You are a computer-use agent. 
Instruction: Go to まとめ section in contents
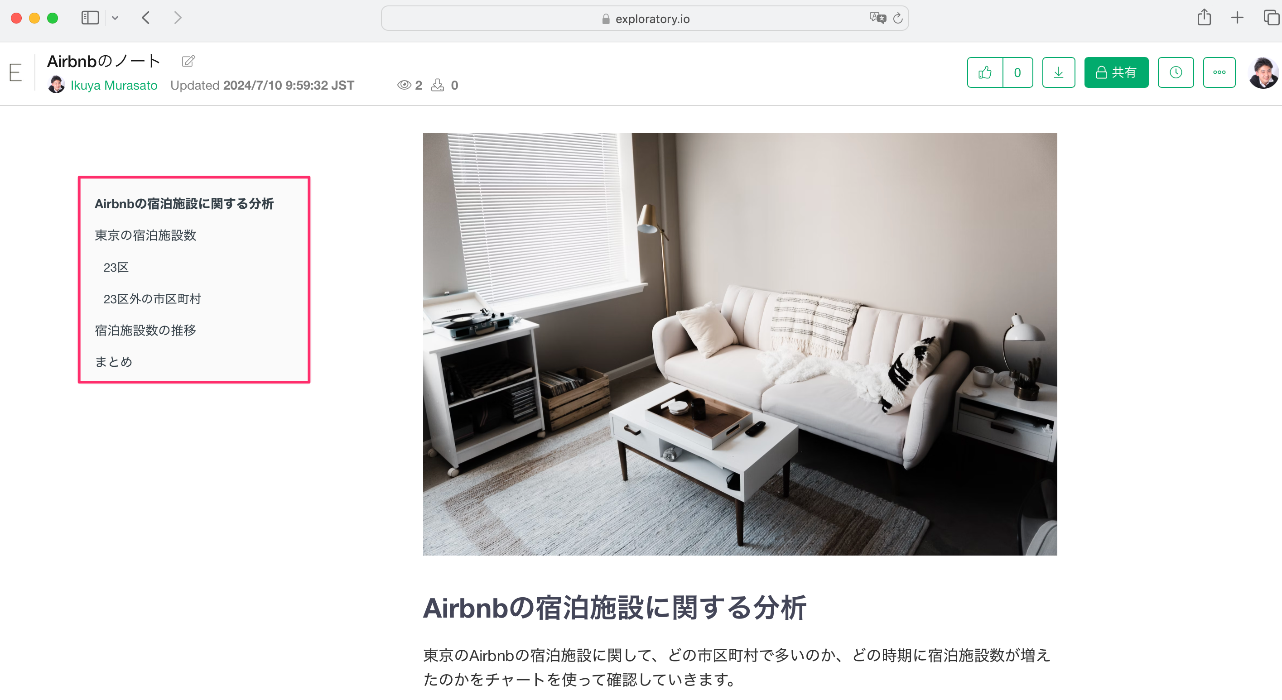(x=113, y=362)
